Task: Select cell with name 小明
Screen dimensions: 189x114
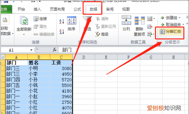Action: coord(39,68)
